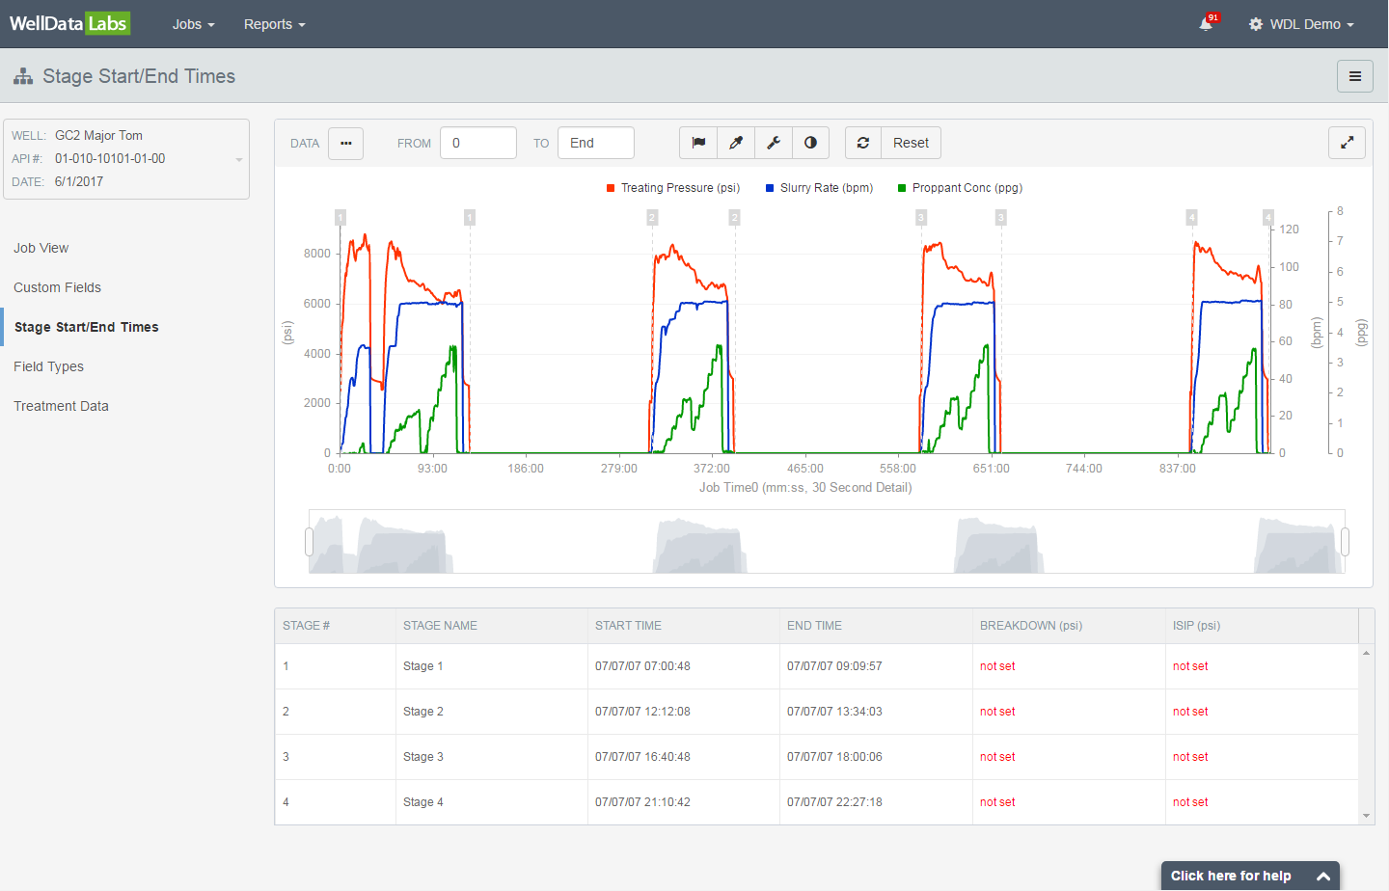Click the table scrollbar down arrow
This screenshot has height=891, width=1389.
tap(1366, 816)
